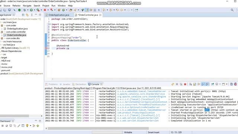Clear the Console output
This screenshot has height=134, width=238.
pyautogui.click(x=190, y=84)
